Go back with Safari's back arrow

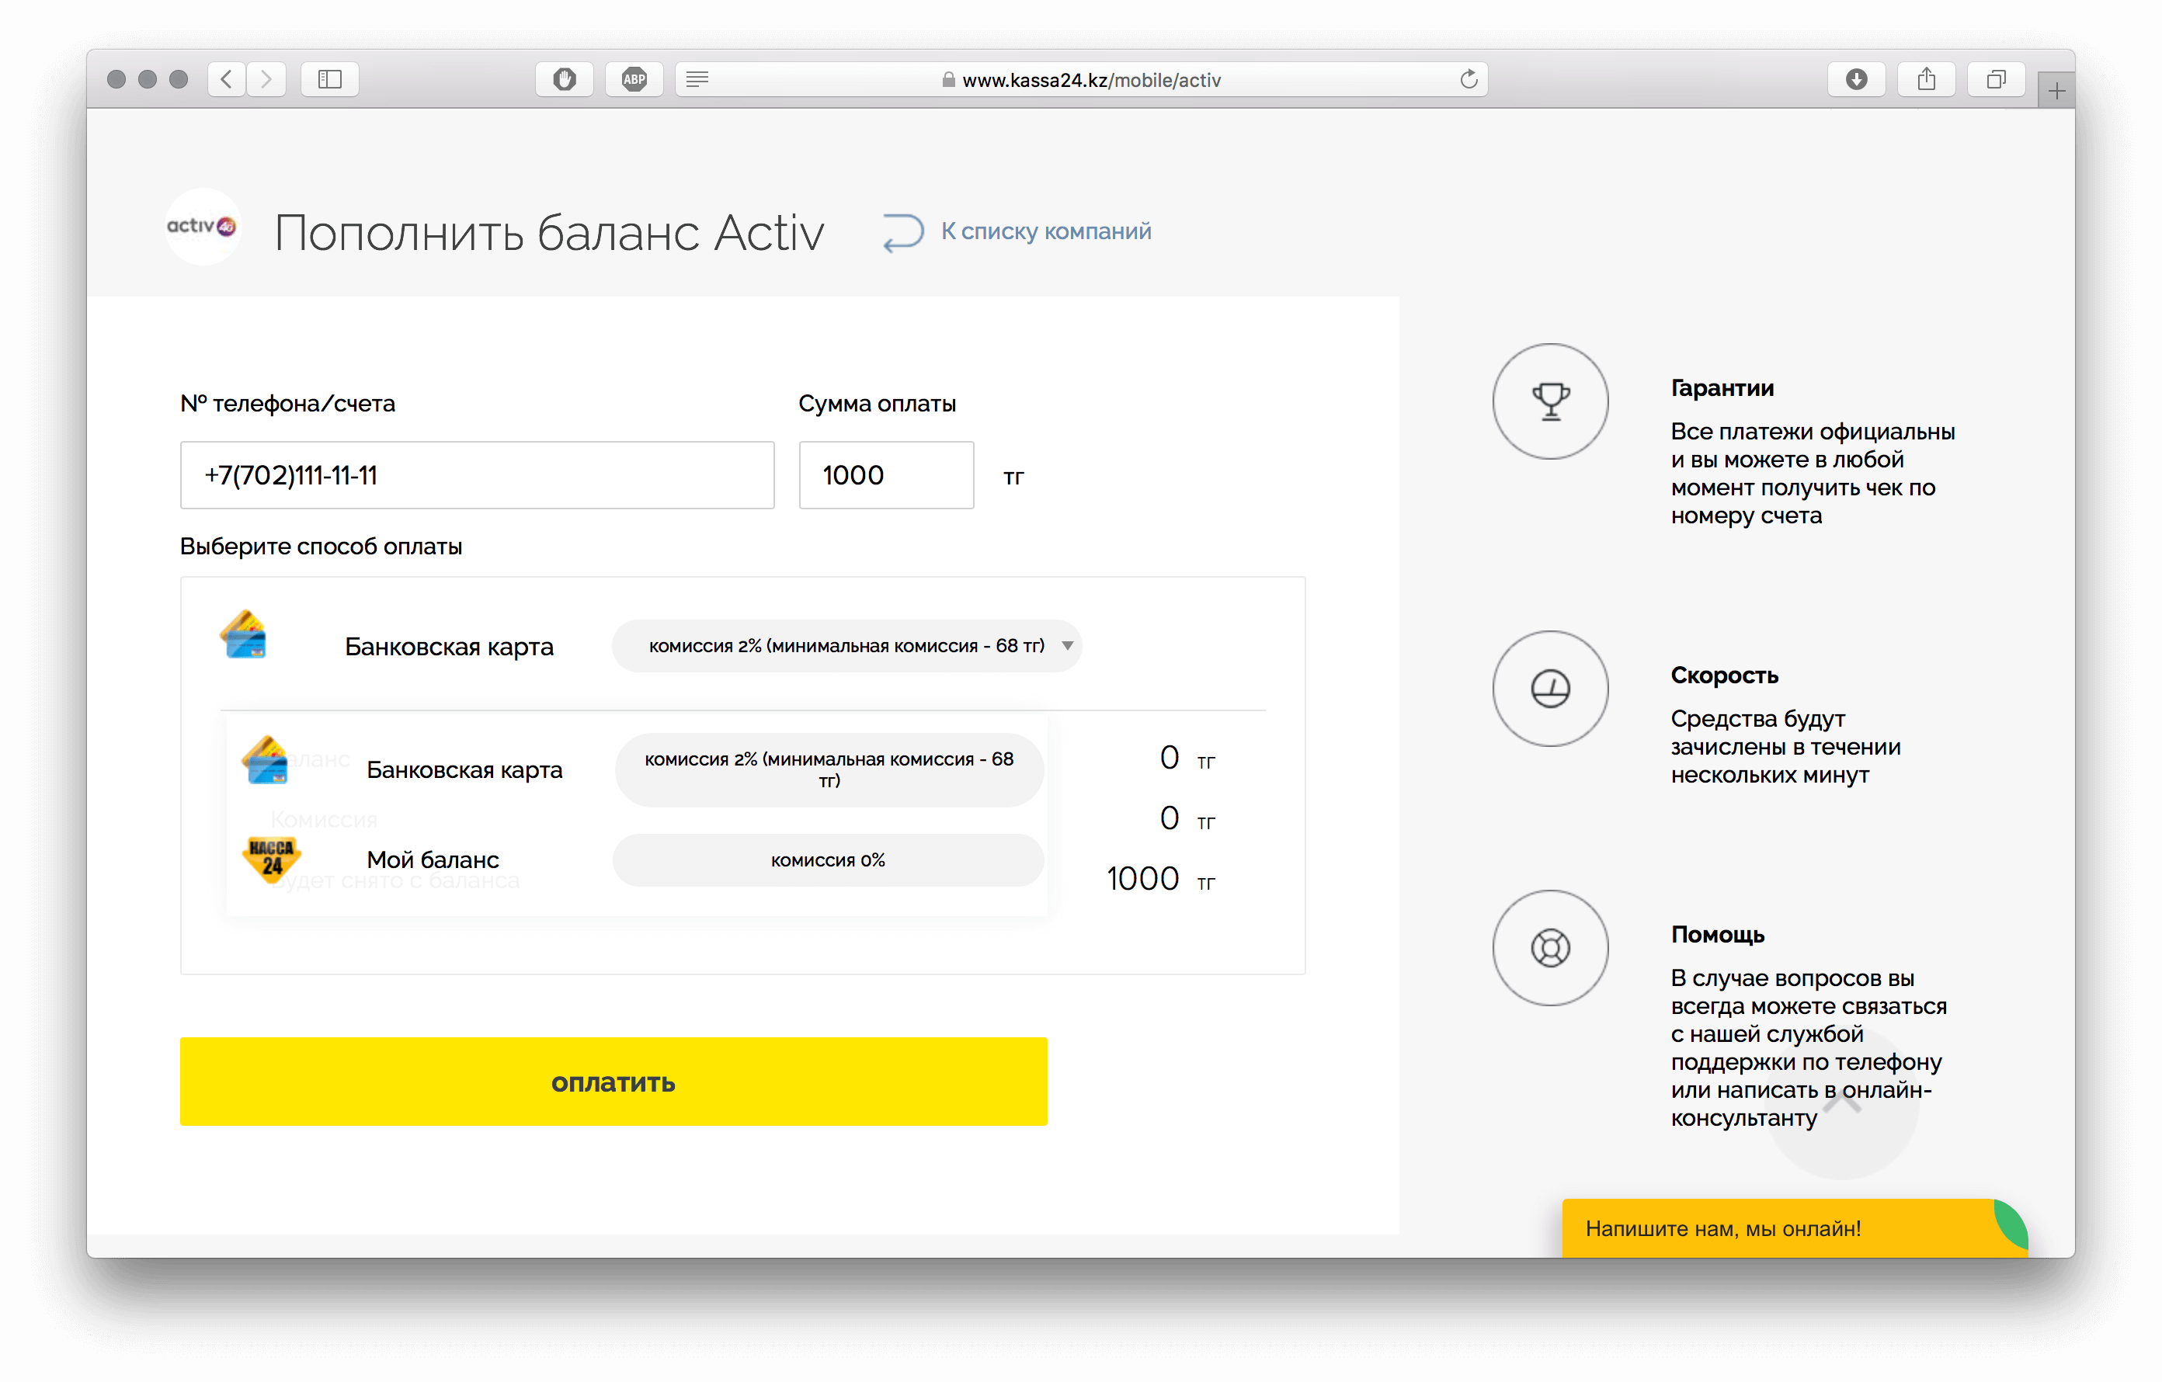tap(226, 79)
